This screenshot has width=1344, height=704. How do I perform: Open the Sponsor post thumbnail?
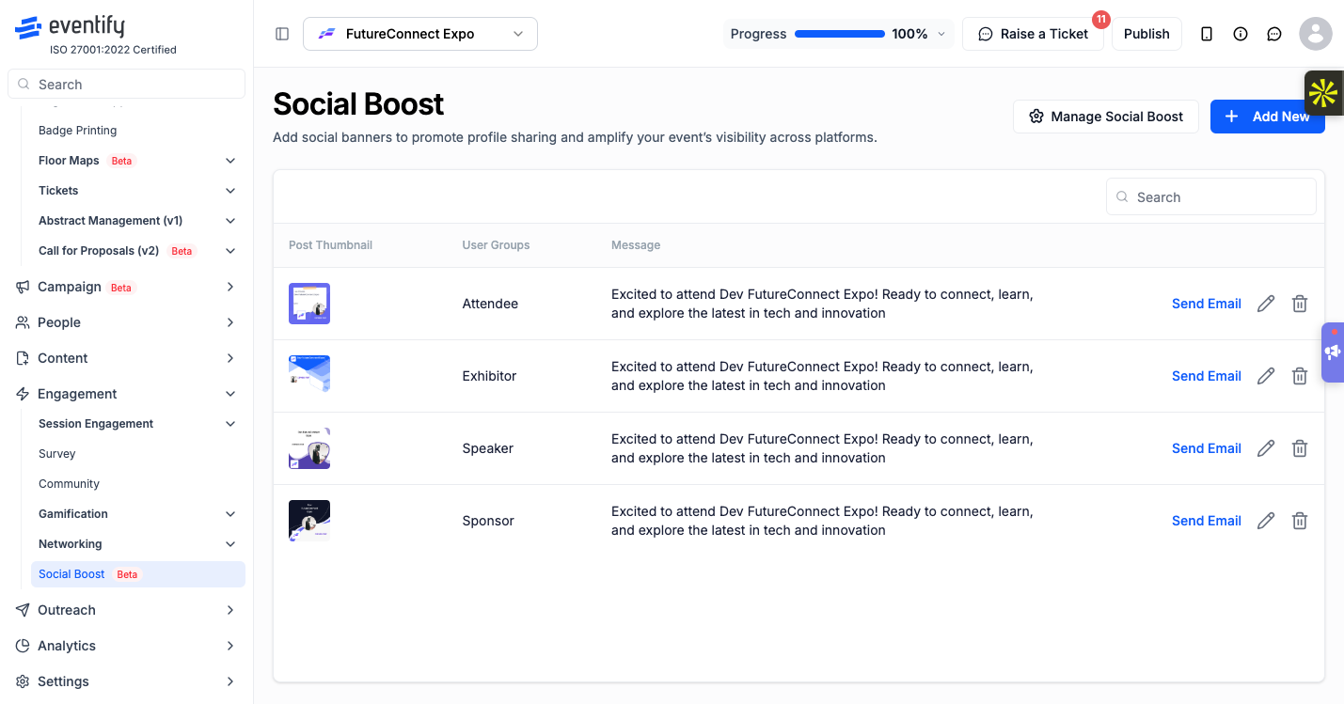309,521
